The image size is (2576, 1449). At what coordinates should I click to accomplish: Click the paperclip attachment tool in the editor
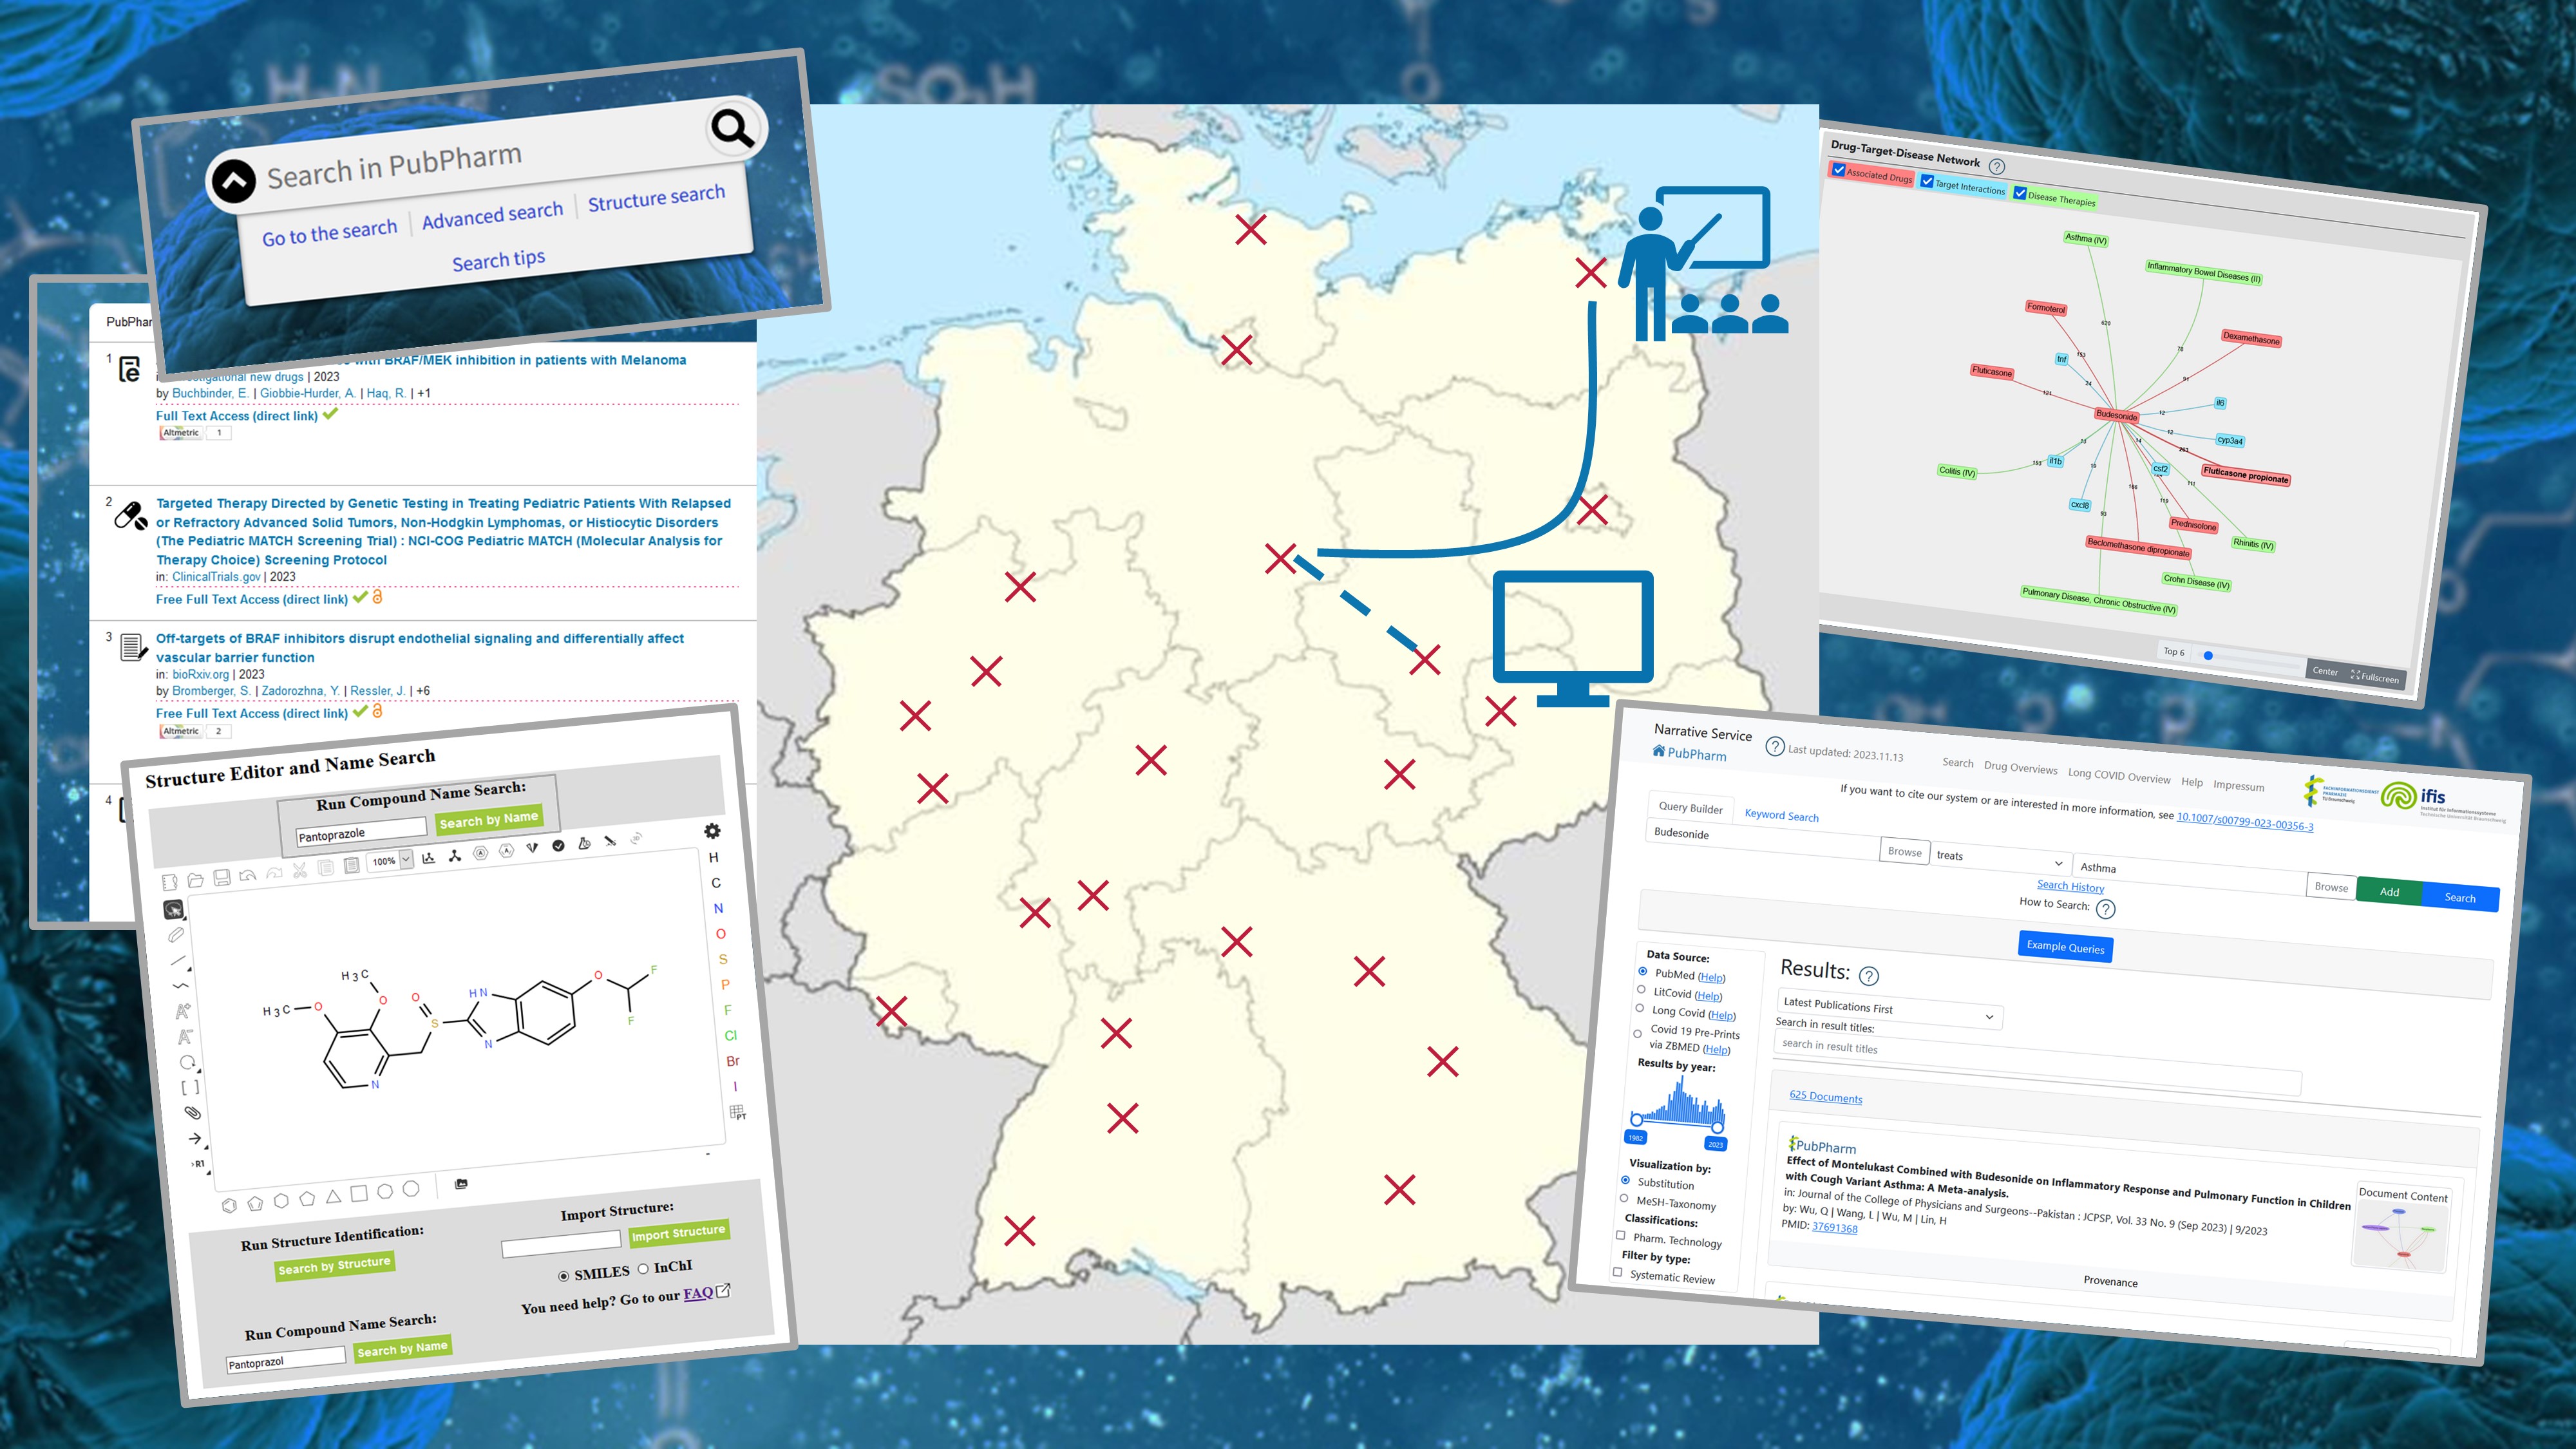tap(192, 1112)
